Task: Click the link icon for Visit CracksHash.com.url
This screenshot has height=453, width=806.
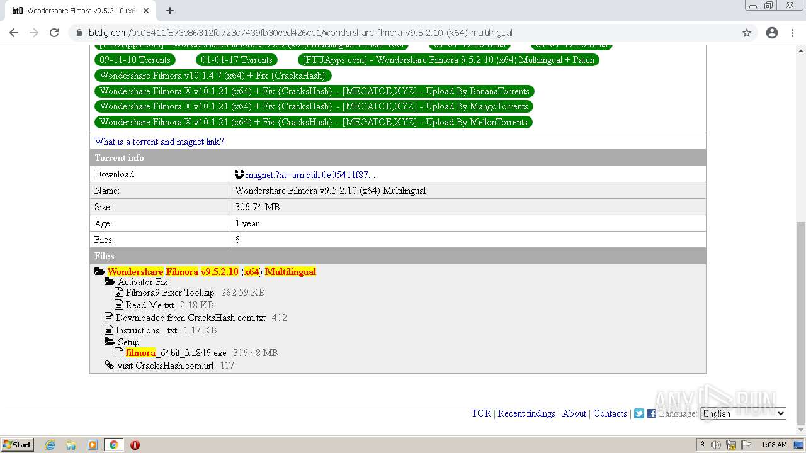Action: [x=110, y=366]
